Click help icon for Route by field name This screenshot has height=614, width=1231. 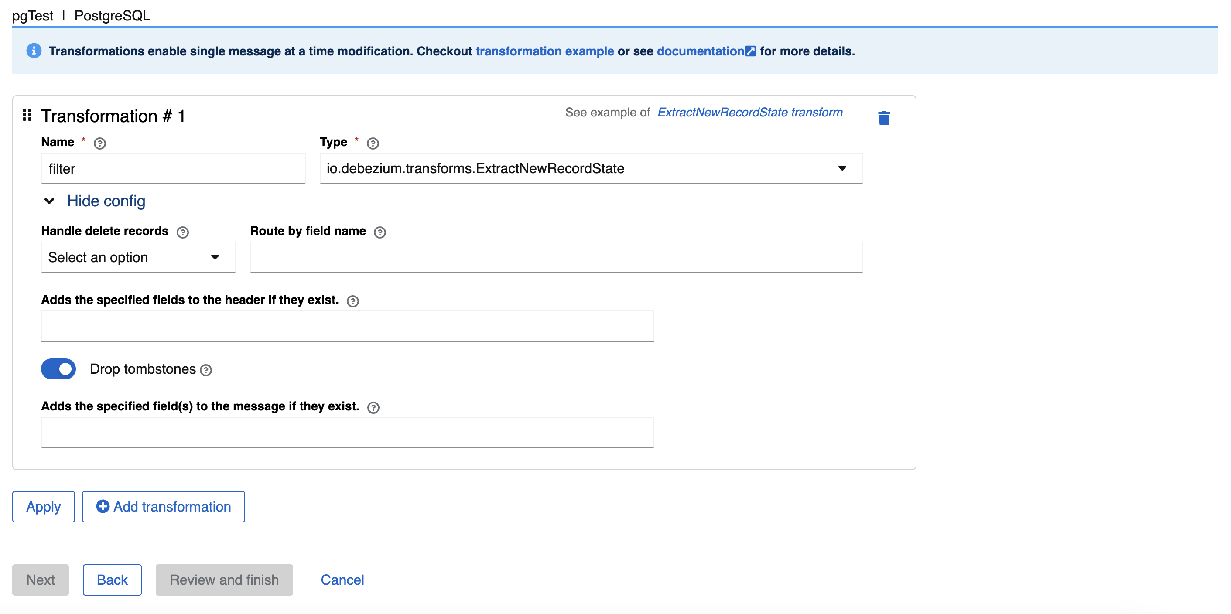coord(380,232)
